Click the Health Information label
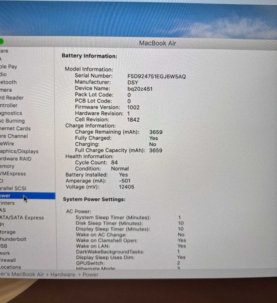Screen dimensions: 277x303 click(89, 156)
